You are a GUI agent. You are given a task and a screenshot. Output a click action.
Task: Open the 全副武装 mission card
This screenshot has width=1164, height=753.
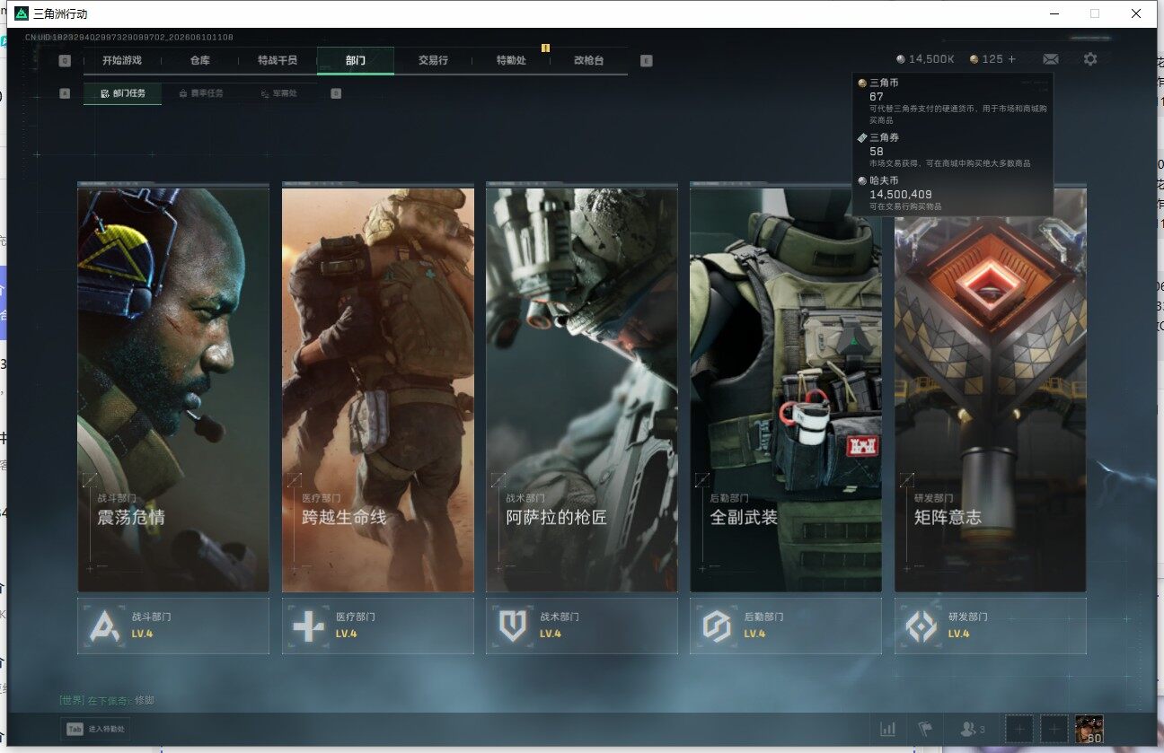pos(786,390)
